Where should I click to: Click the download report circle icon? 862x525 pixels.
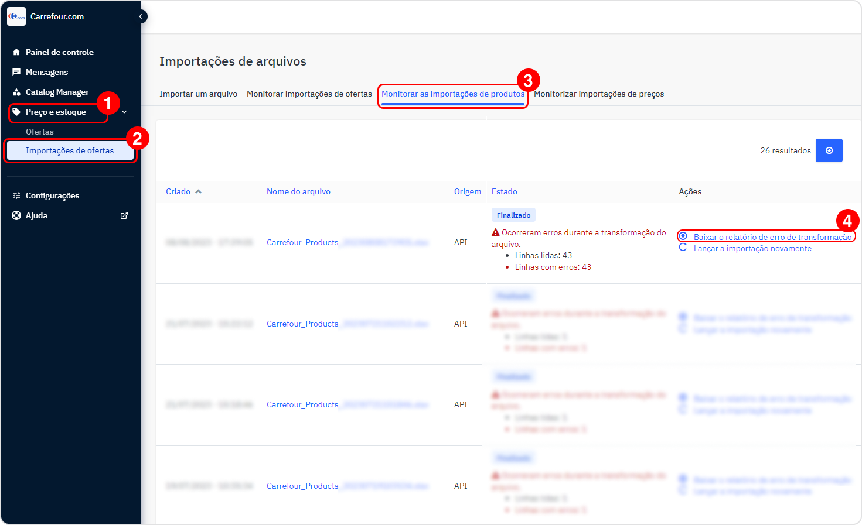point(683,236)
